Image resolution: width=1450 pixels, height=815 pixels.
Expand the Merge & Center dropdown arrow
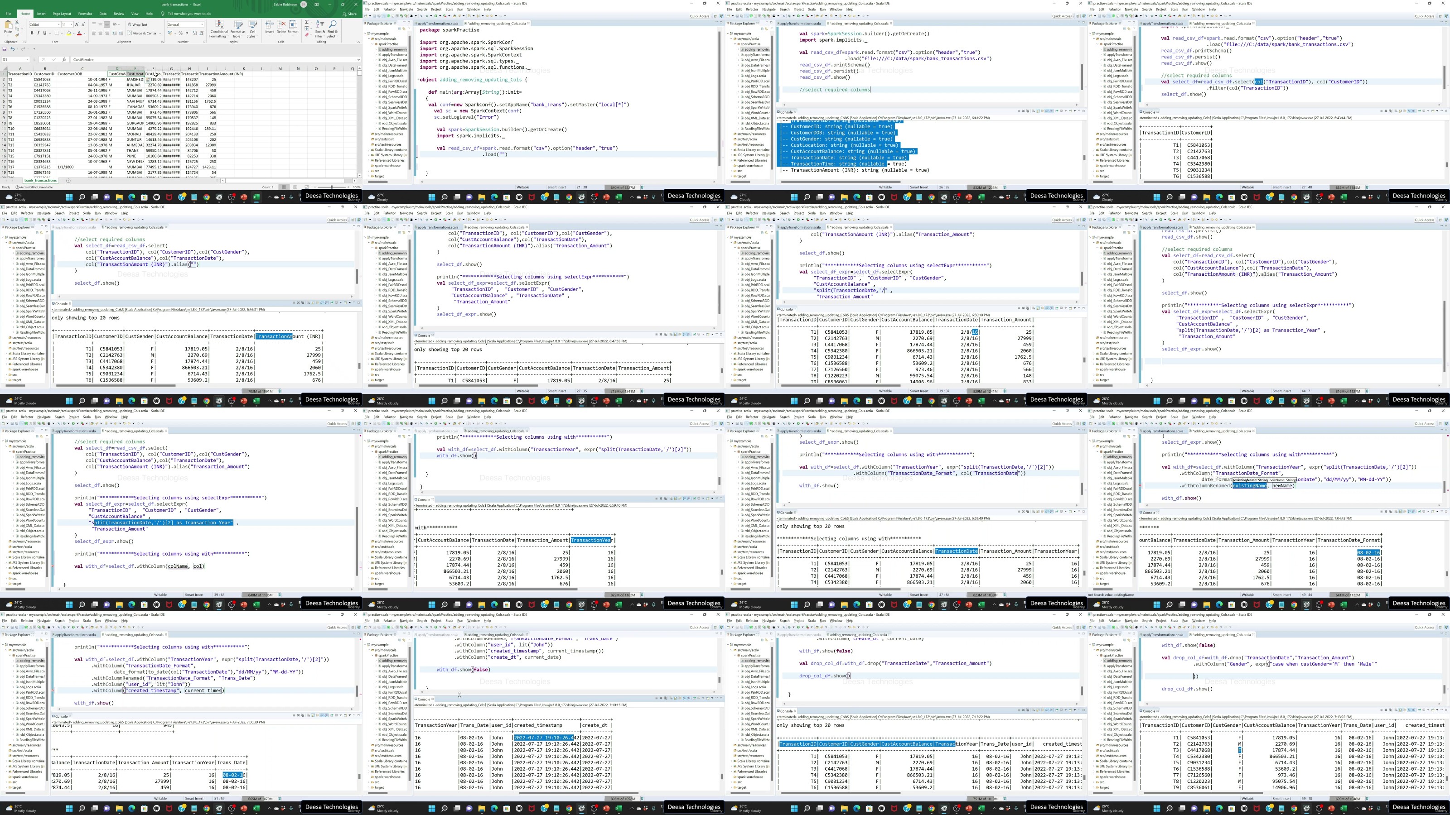(x=160, y=33)
